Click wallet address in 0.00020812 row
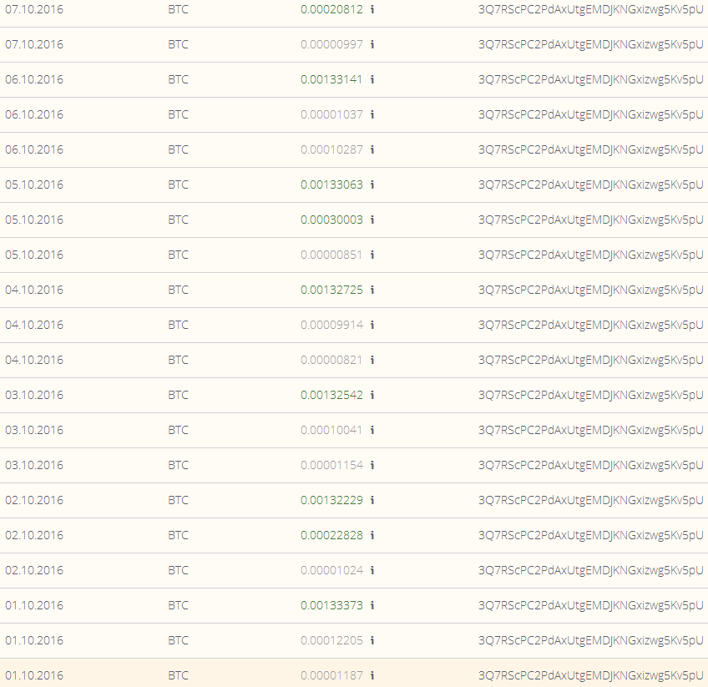708x687 pixels. (590, 9)
